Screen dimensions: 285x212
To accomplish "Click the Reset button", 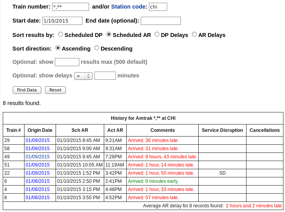I will click(x=56, y=90).
